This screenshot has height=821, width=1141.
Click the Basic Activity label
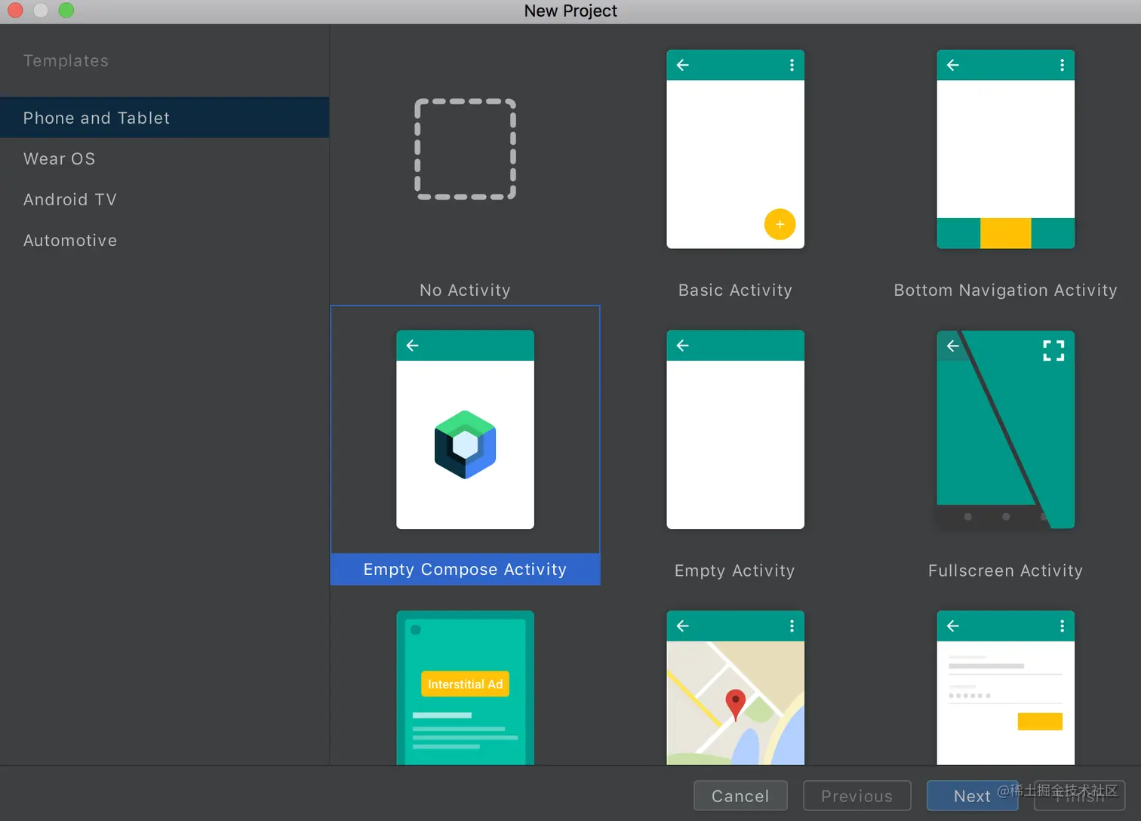coord(735,290)
